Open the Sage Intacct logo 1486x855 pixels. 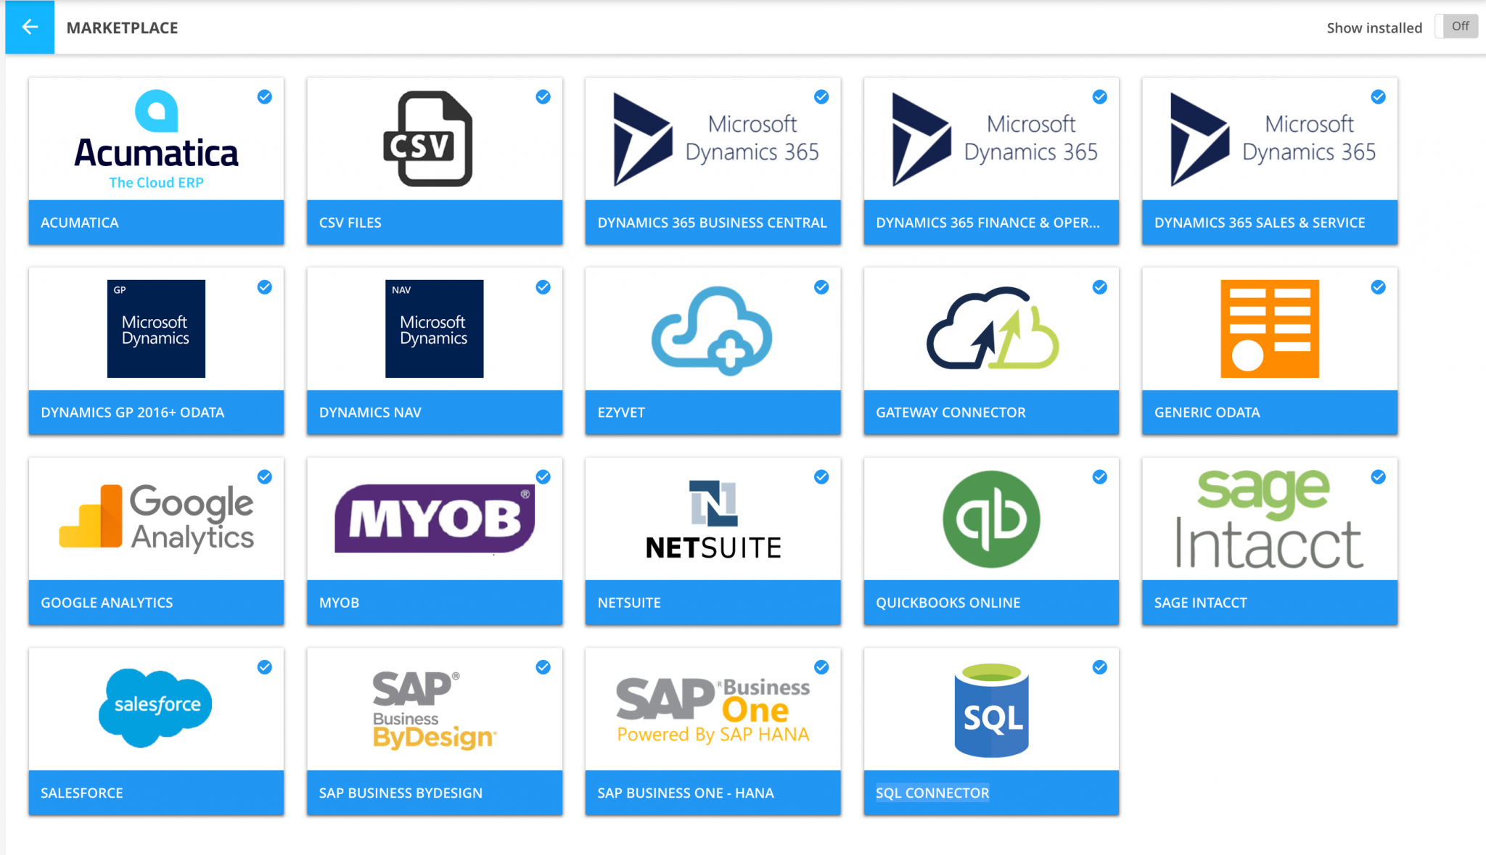tap(1269, 518)
